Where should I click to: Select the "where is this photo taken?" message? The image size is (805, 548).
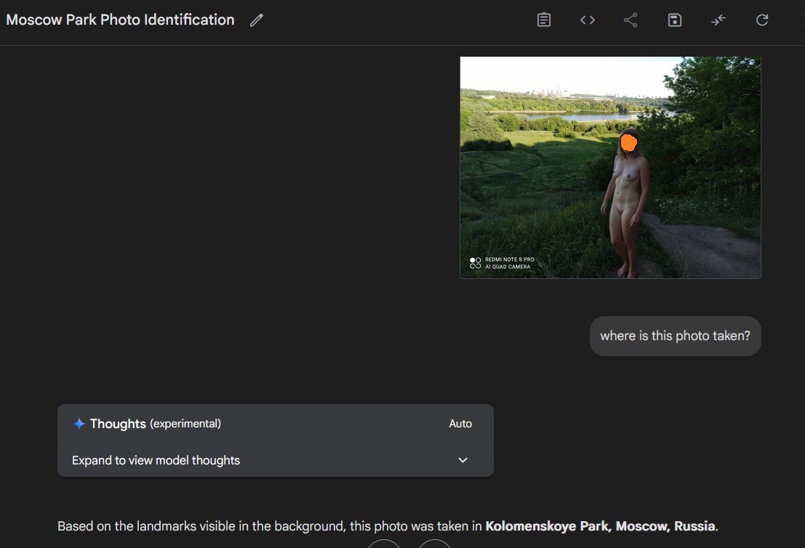point(675,336)
